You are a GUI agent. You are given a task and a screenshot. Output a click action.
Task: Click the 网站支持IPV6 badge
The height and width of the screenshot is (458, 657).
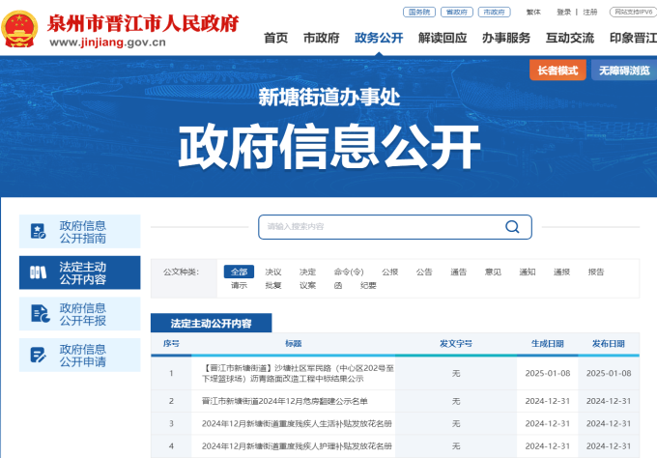click(634, 12)
